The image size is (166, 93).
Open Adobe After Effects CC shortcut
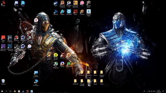click(x=3, y=48)
